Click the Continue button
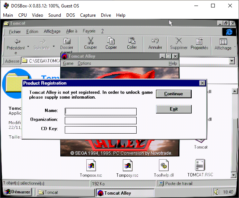The height and width of the screenshot is (198, 239). coord(174,94)
